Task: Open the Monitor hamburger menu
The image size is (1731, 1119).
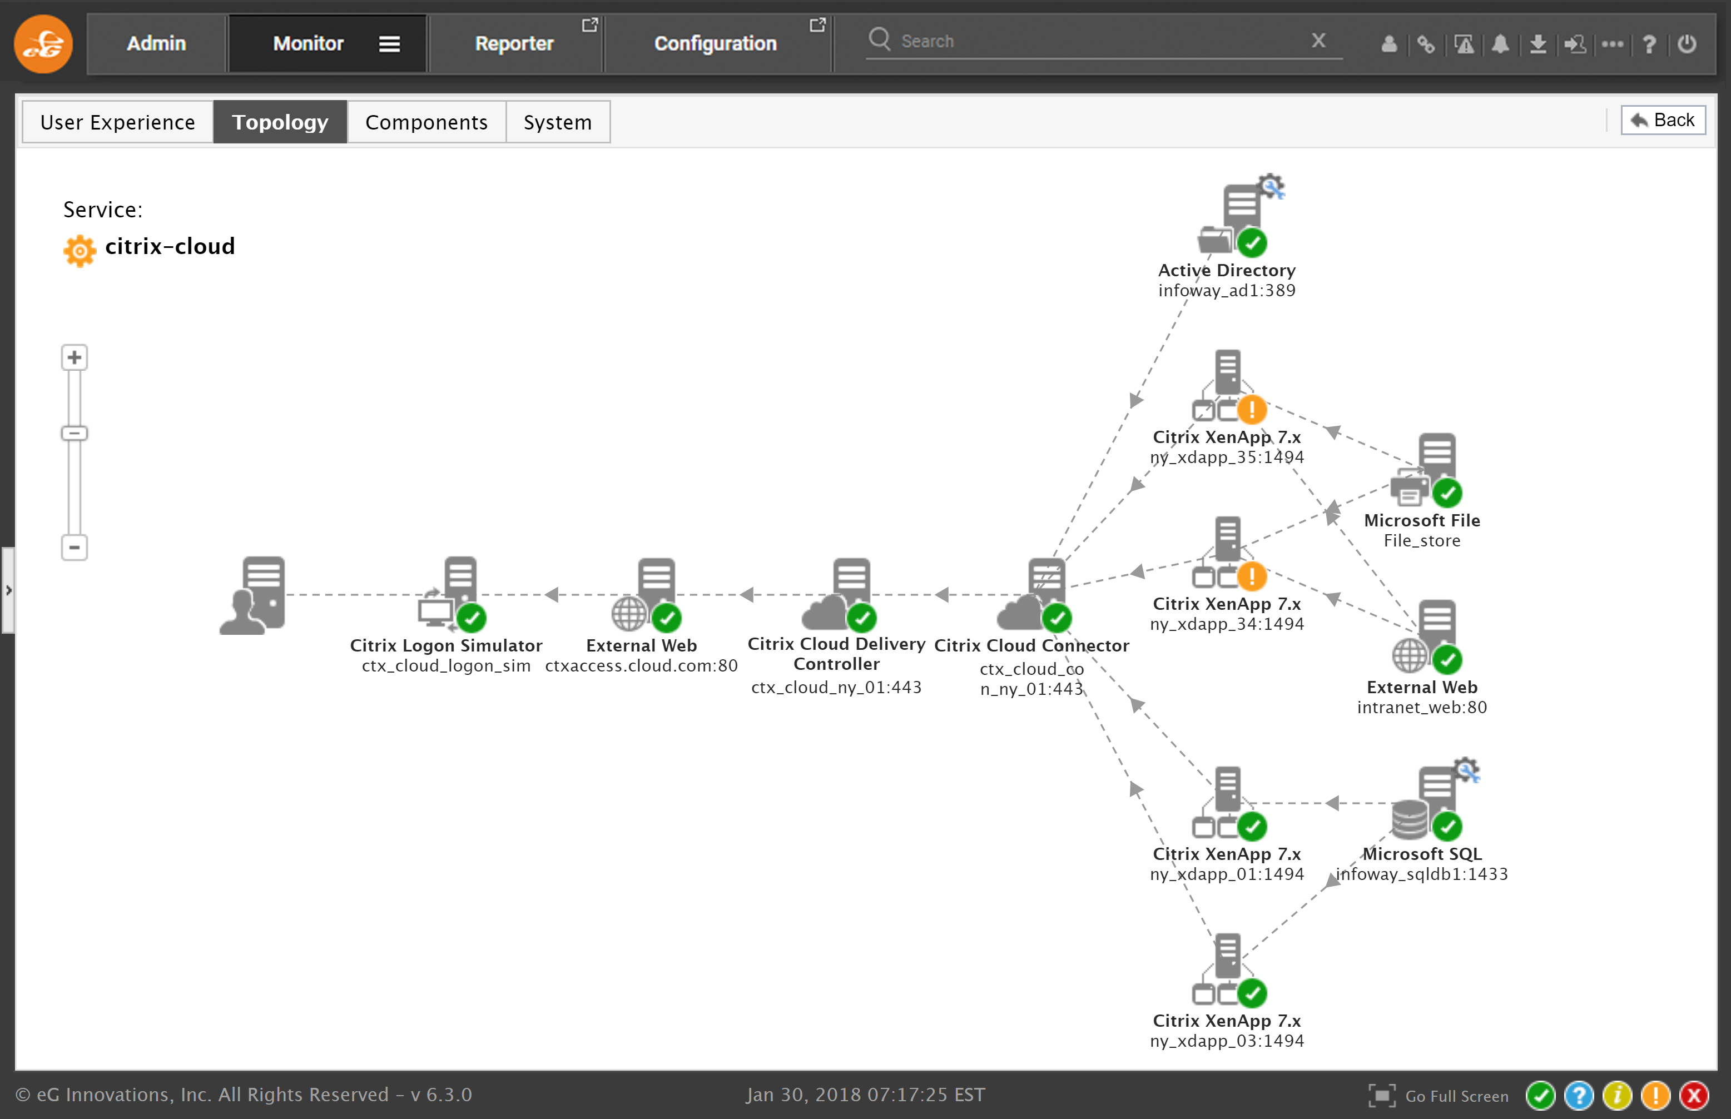Action: [389, 44]
